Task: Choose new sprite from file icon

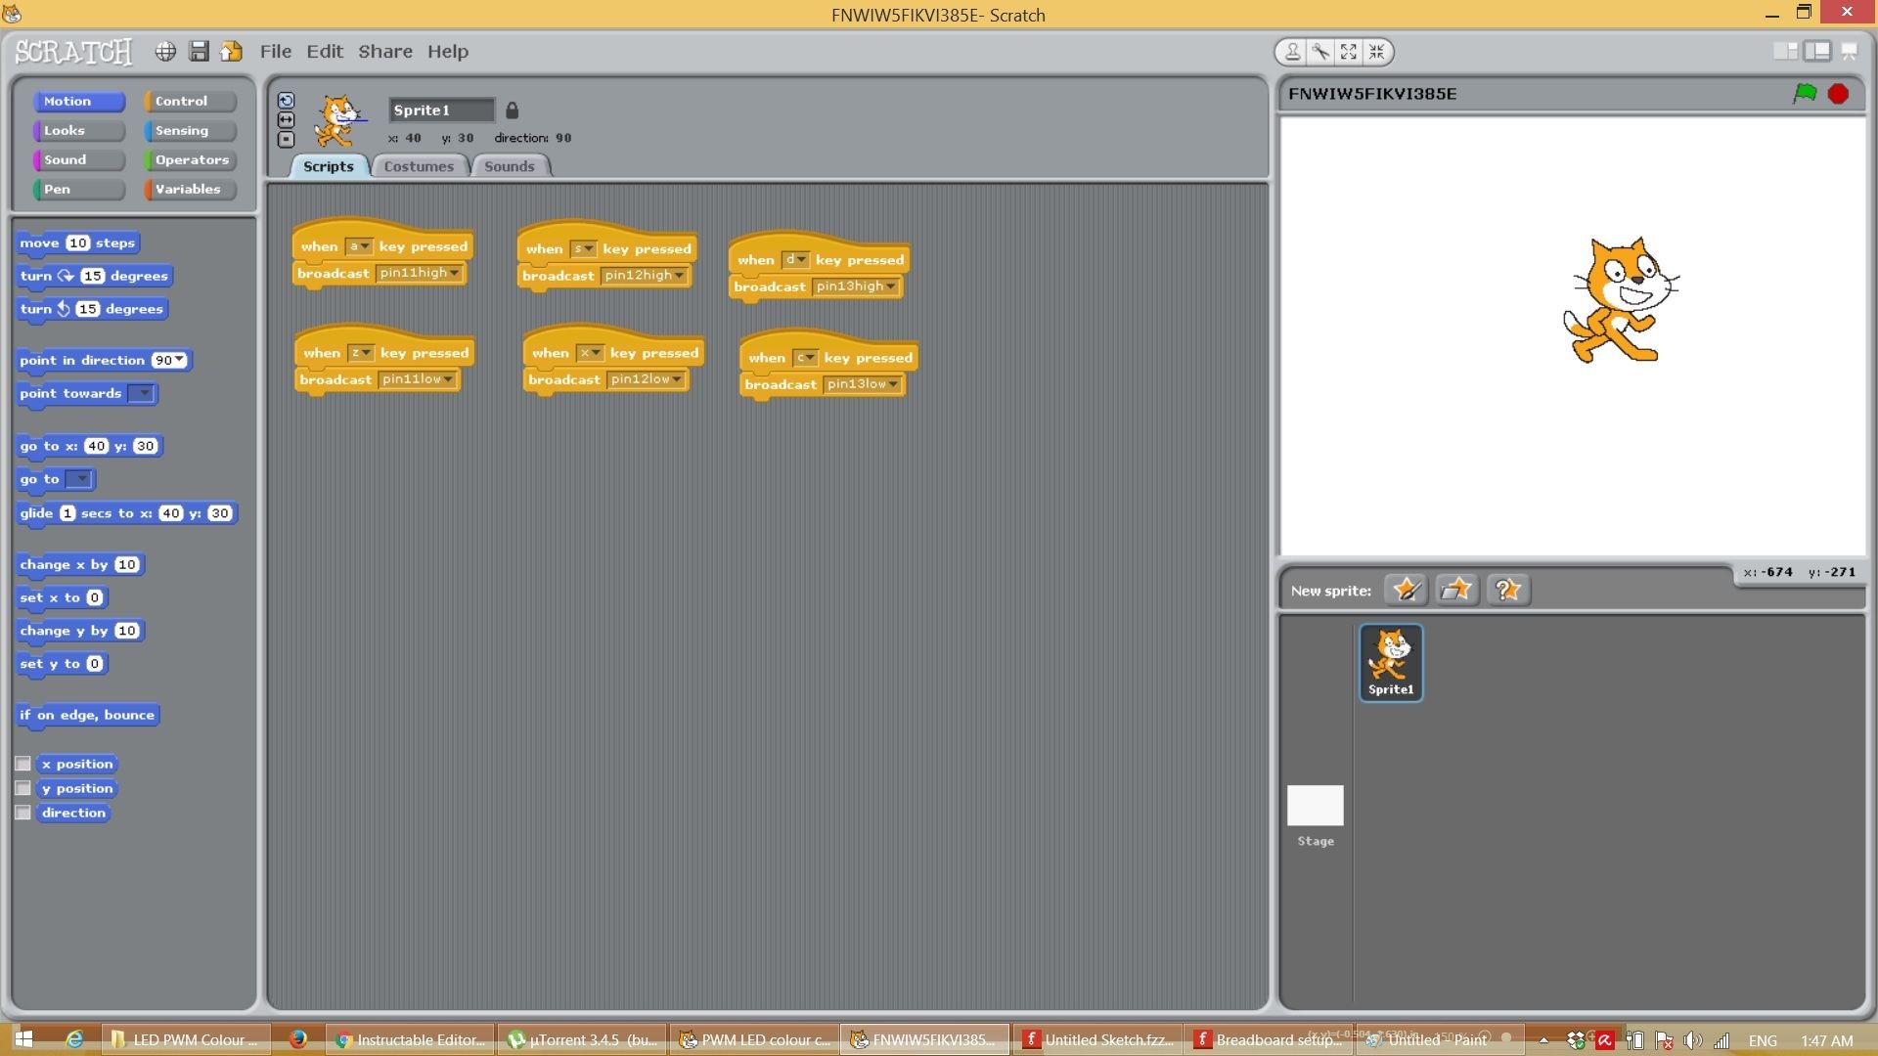Action: point(1456,590)
